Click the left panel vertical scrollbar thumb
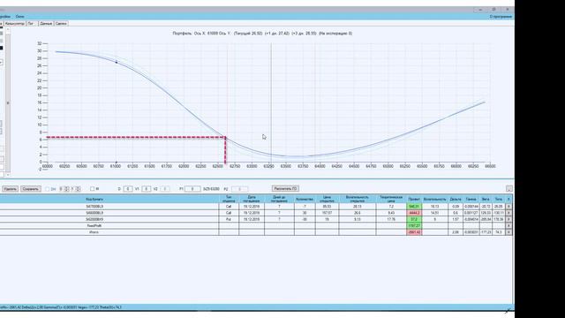This screenshot has height=318, width=565. [8, 102]
